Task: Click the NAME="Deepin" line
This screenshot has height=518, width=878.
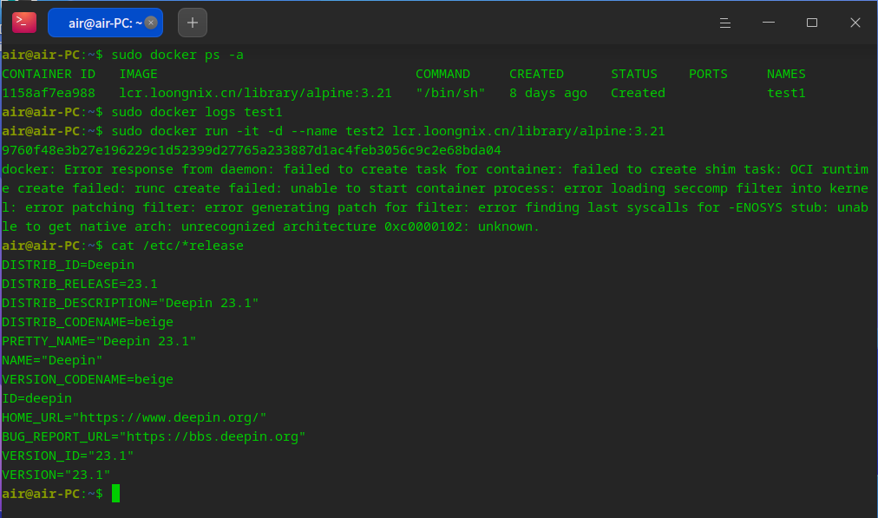Action: pos(53,360)
